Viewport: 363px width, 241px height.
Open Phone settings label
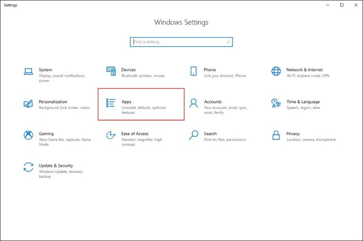[210, 70]
